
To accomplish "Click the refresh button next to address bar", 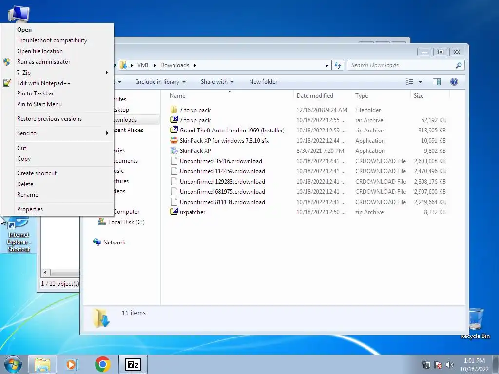I will (x=338, y=66).
